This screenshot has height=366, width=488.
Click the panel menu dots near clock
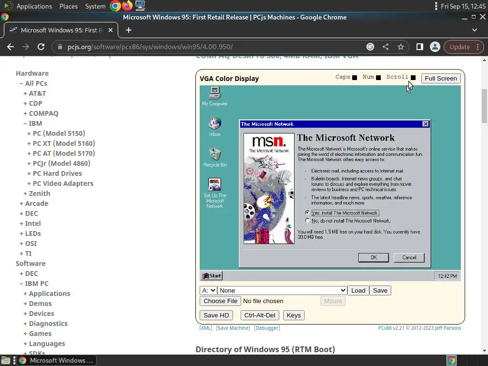point(436,6)
